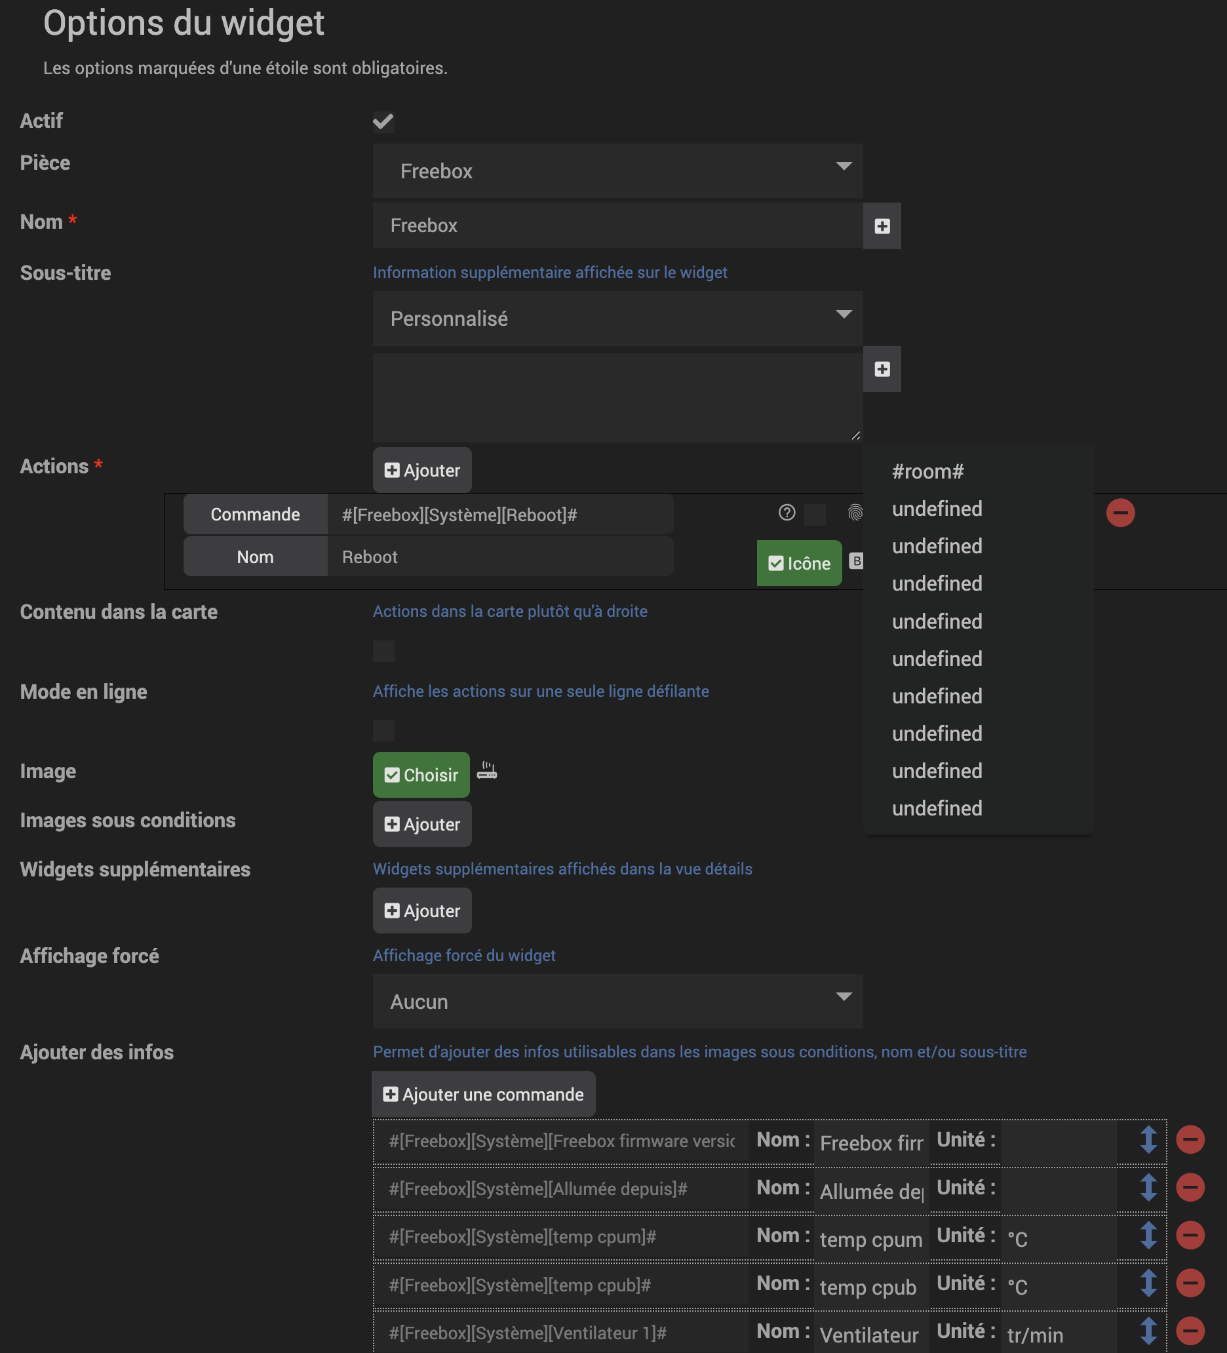Click the plus icon beside the subtitle textarea

point(882,369)
